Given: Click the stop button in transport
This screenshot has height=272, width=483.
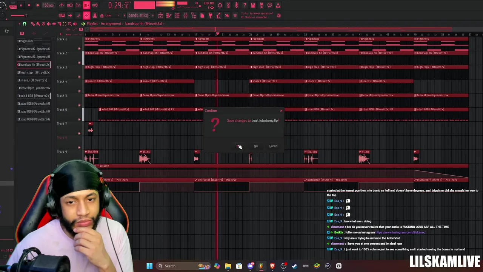Looking at the screenshot, I should [x=29, y=5].
